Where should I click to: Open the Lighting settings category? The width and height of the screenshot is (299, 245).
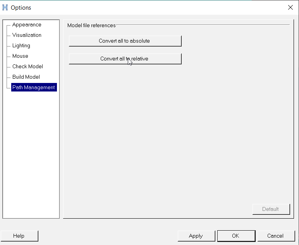click(x=21, y=46)
